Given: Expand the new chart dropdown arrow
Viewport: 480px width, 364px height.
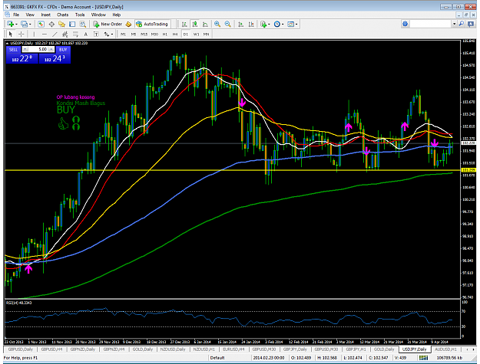Looking at the screenshot, I should coord(16,24).
